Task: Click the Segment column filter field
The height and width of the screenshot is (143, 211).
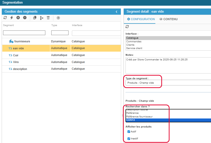Action: coord(24,33)
